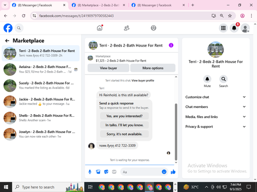
Task: Choose a GIF icon
Action: pos(114,172)
